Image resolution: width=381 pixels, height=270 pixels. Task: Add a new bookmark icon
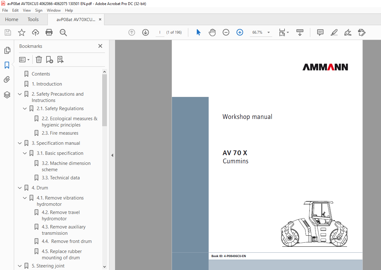pos(50,59)
